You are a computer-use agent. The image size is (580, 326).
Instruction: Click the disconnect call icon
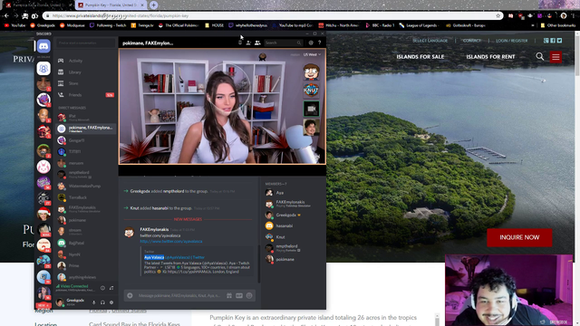click(111, 288)
